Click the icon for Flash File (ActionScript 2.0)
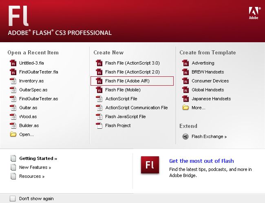Image resolution: width=265 pixels, height=203 pixels. (99, 72)
